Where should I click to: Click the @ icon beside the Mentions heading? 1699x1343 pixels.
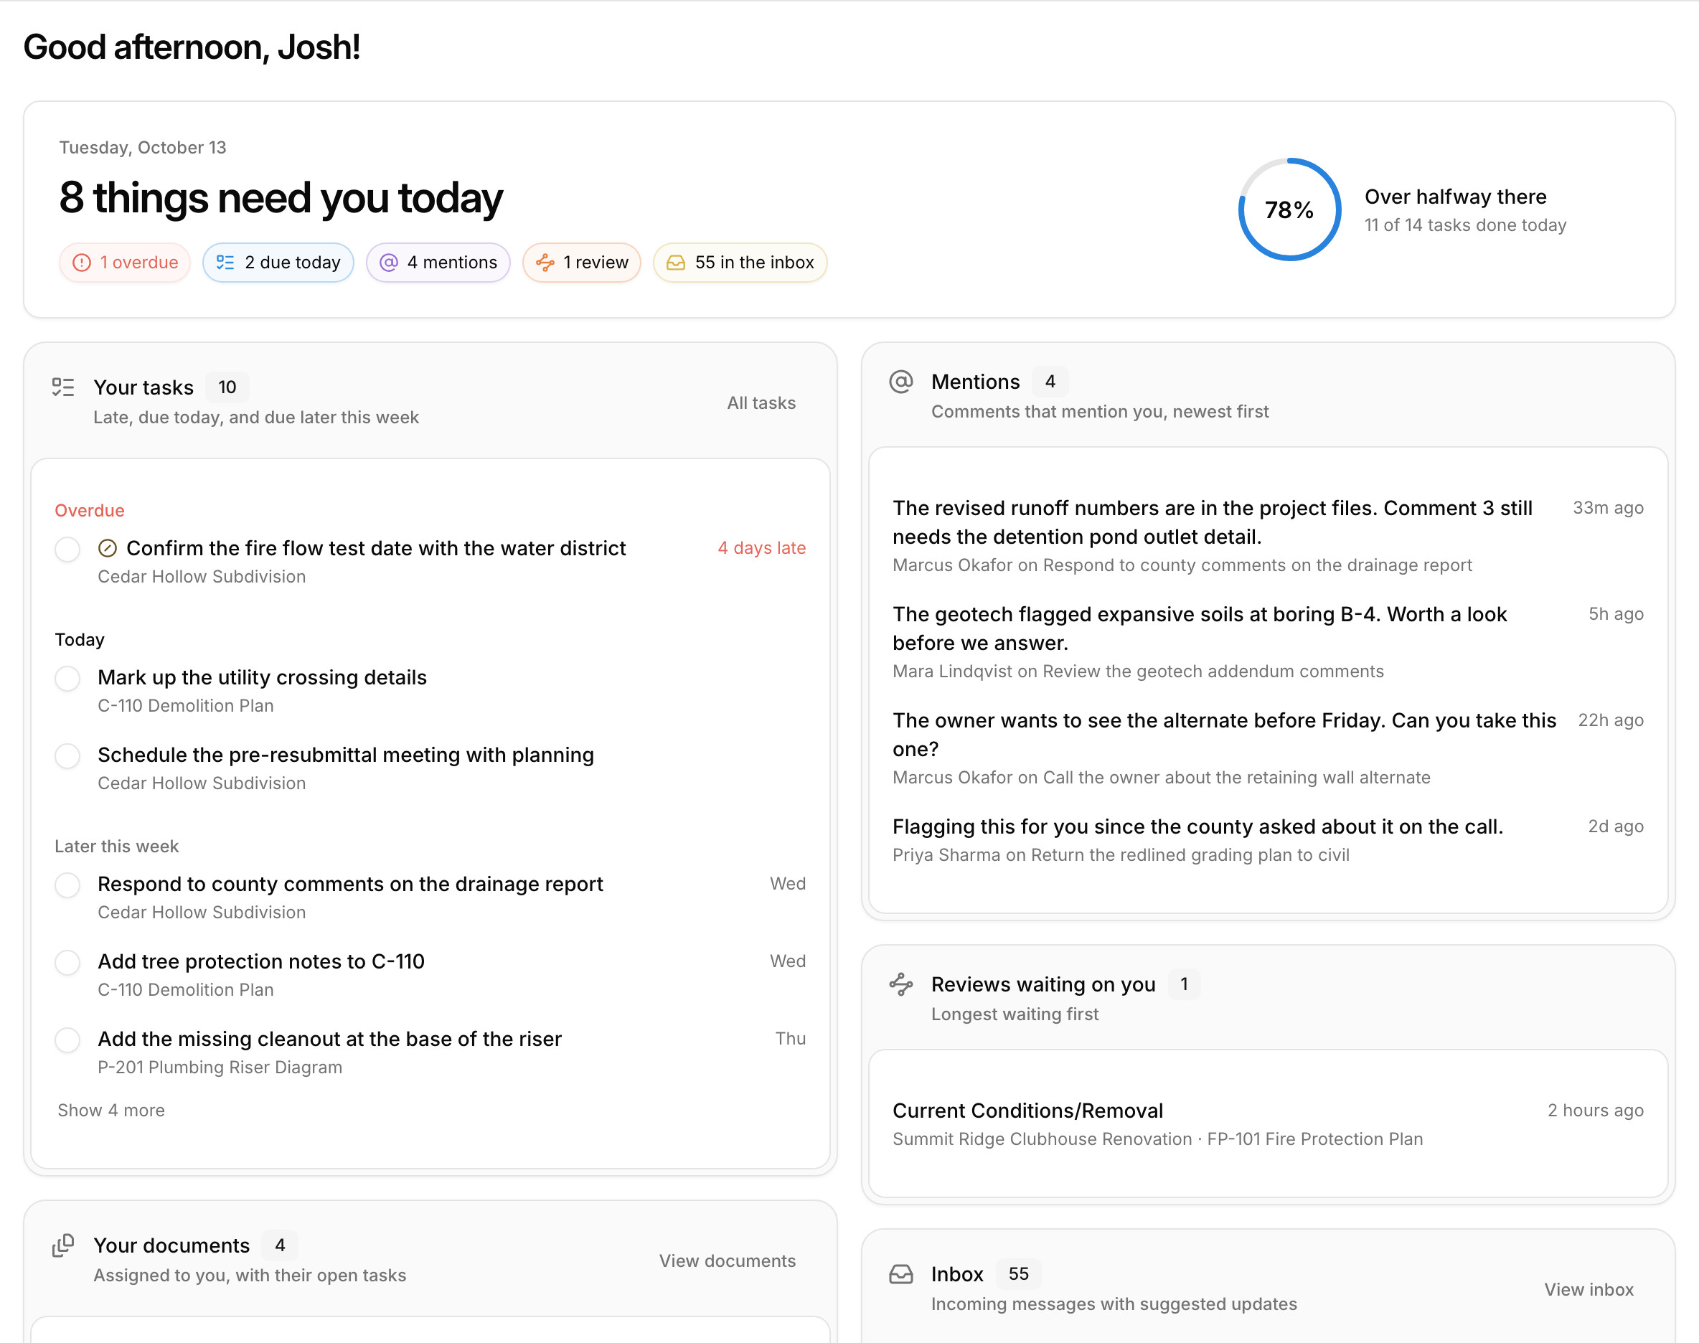pyautogui.click(x=901, y=382)
